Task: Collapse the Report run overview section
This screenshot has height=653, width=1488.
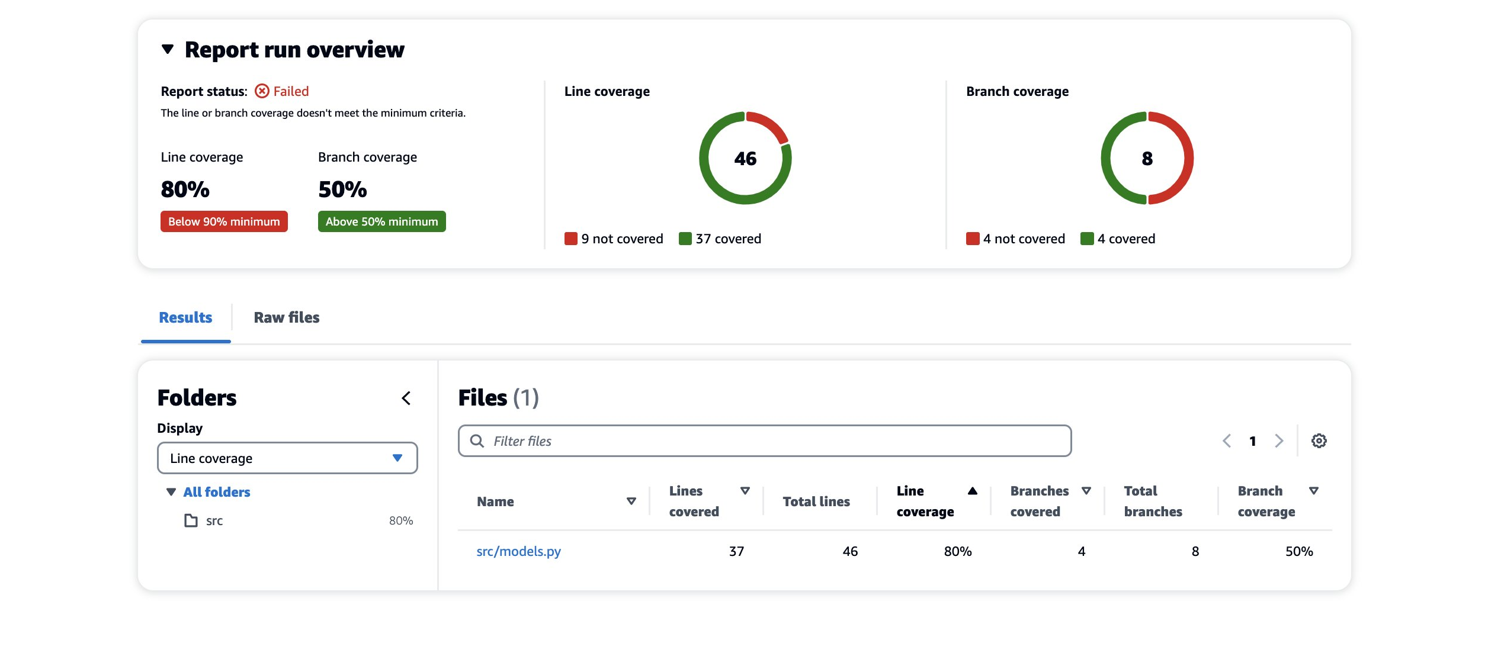Action: click(x=168, y=49)
